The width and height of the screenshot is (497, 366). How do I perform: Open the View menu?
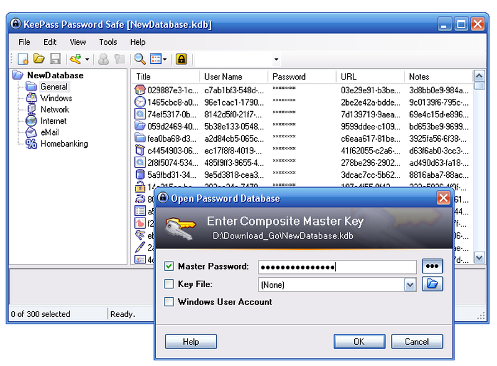78,42
